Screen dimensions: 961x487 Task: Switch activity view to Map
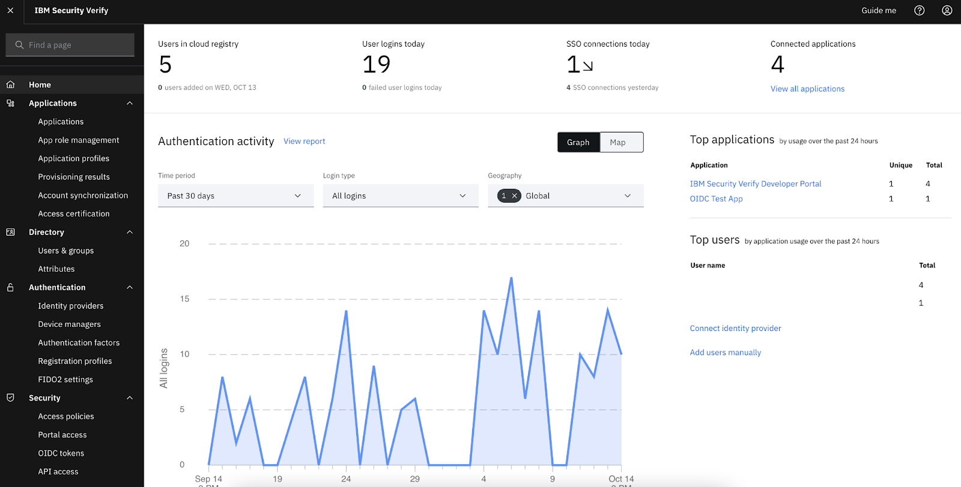(621, 142)
